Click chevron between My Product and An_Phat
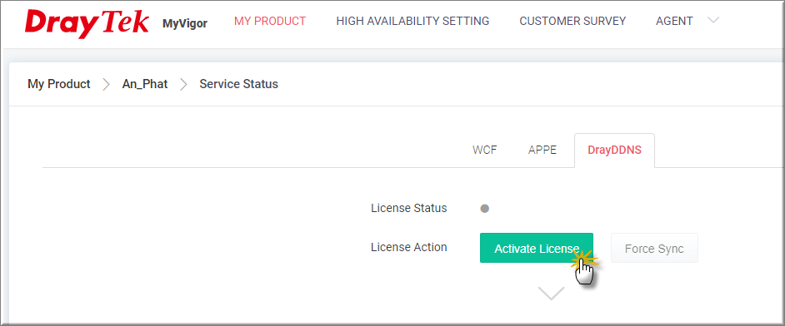 tap(106, 84)
